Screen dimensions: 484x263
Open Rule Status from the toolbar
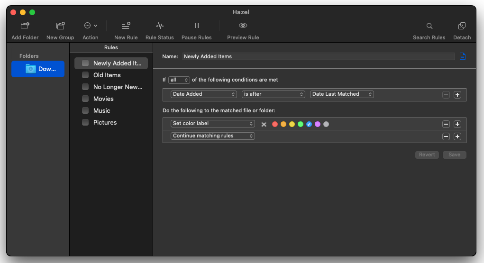160,26
